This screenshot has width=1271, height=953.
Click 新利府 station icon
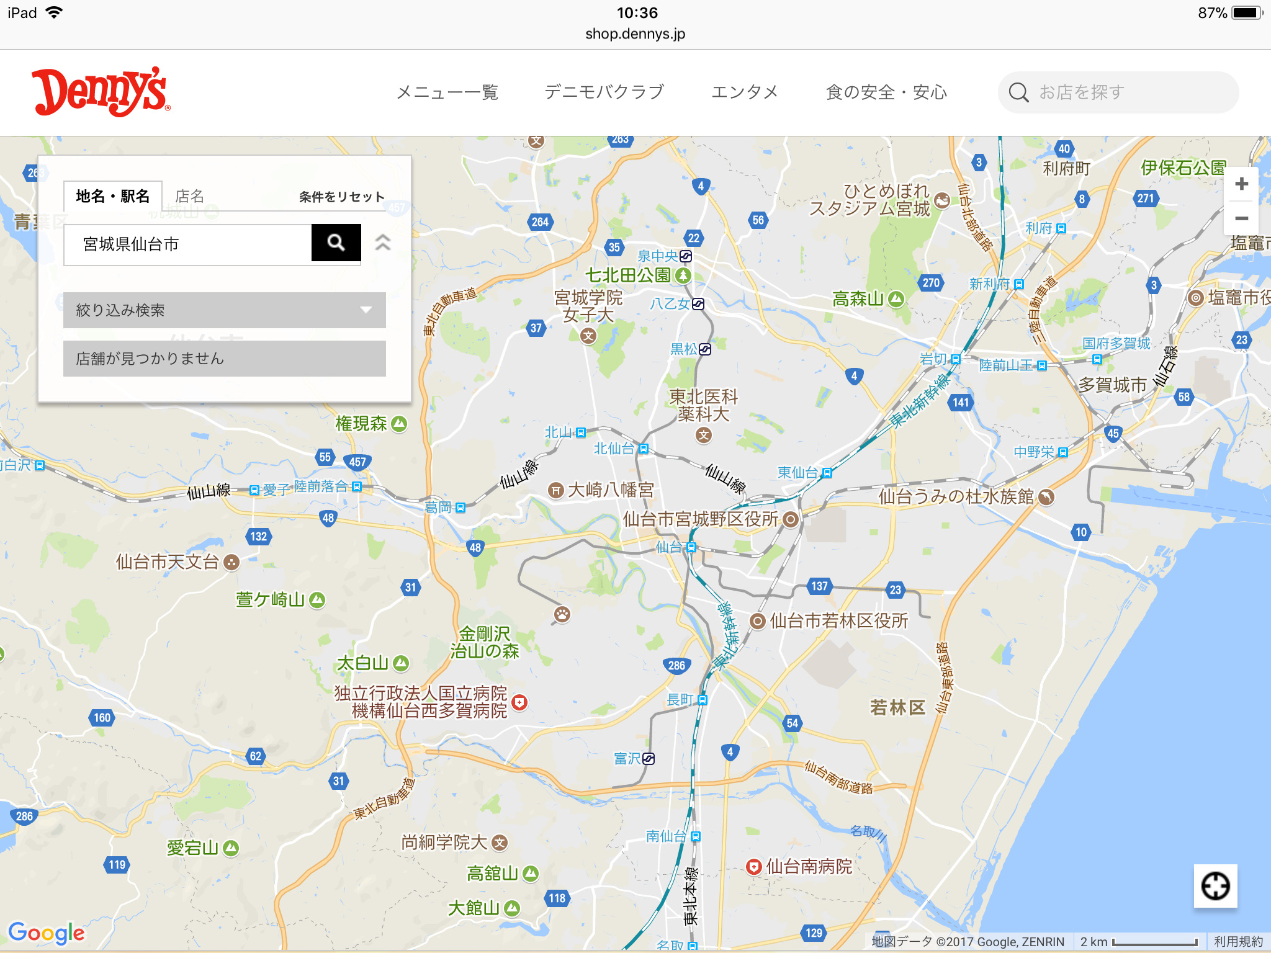click(1019, 284)
